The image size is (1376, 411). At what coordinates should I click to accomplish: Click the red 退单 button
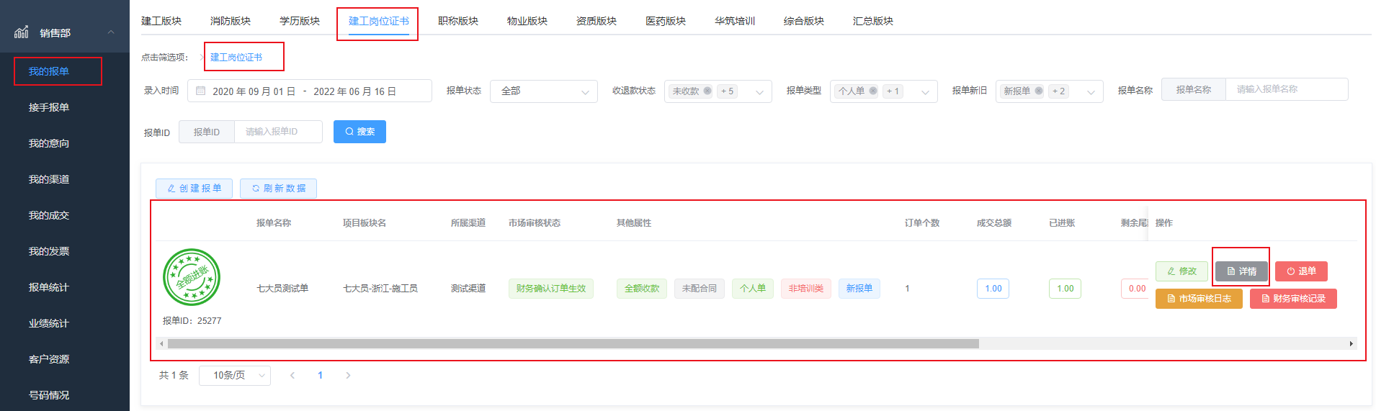[x=1300, y=271]
